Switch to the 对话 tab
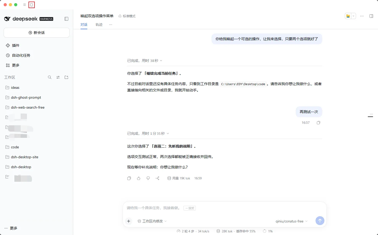The height and width of the screenshot is (235, 378). [84, 25]
